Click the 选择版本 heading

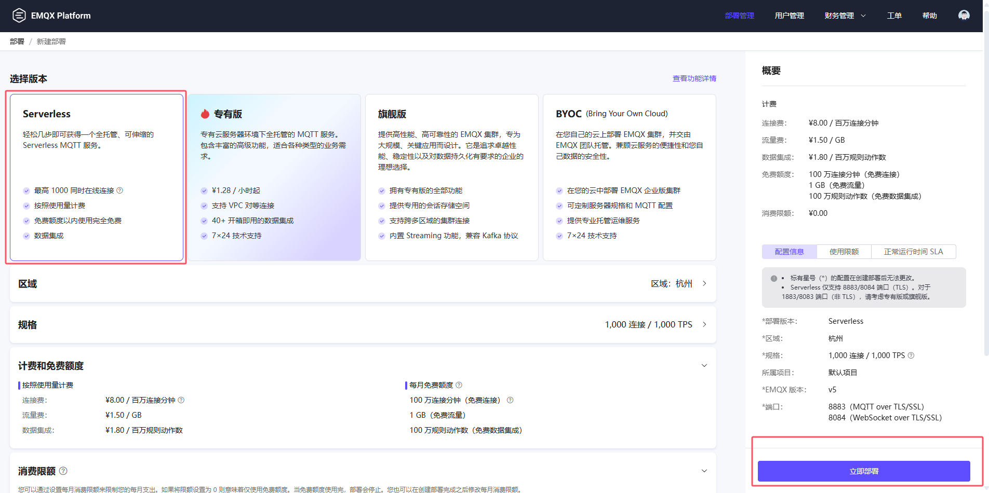(x=29, y=79)
